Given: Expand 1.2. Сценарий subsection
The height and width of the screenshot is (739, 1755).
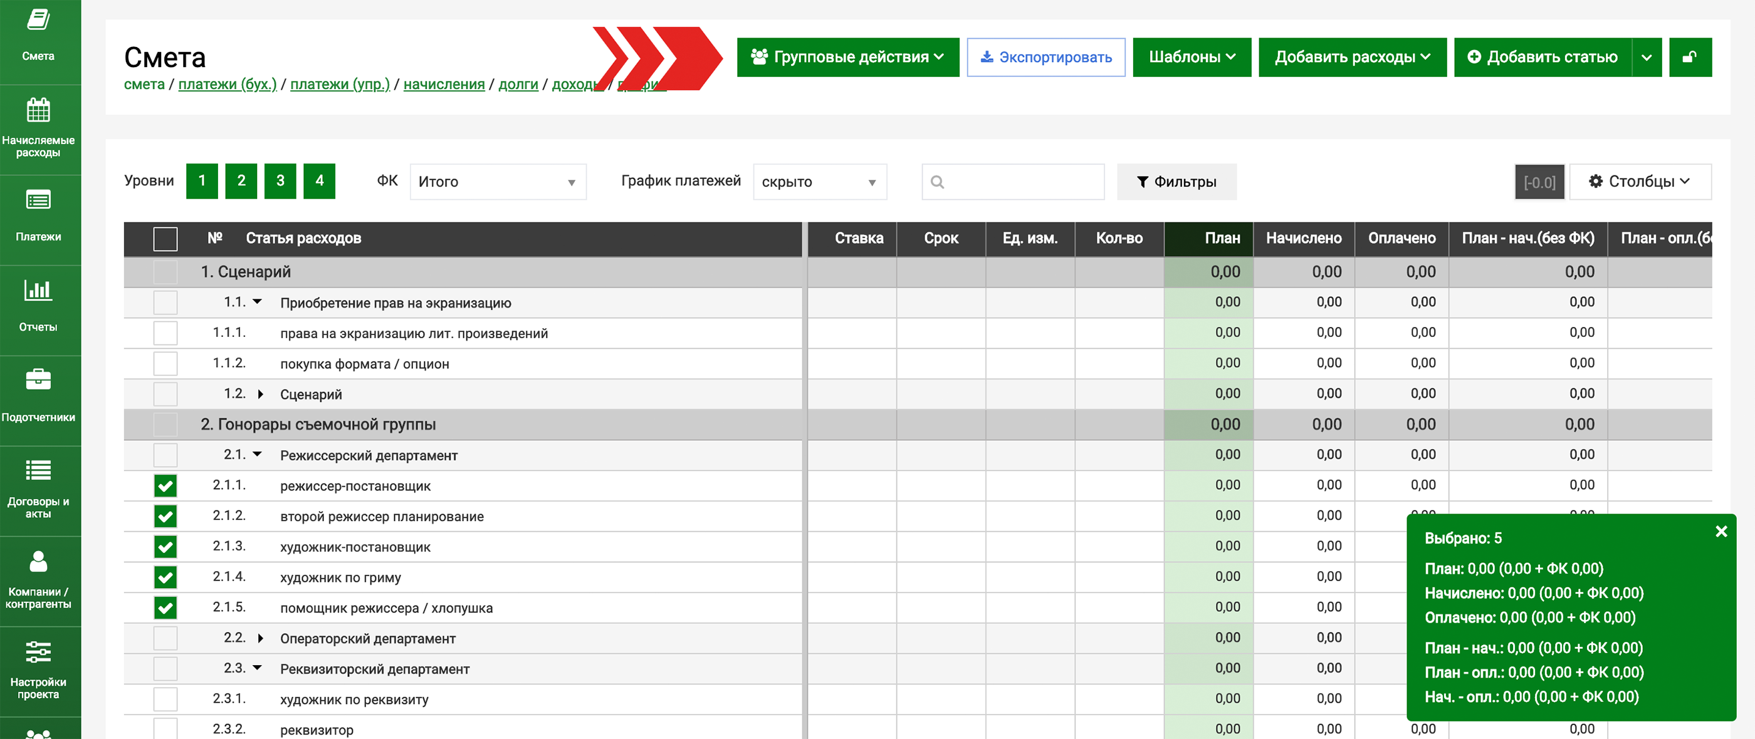Looking at the screenshot, I should (260, 394).
